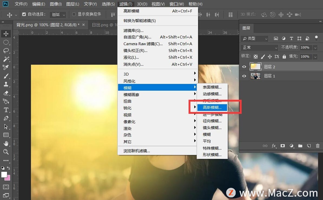The image size is (323, 200).
Task: Filter layers by pixel layer icon
Action: pos(276,38)
